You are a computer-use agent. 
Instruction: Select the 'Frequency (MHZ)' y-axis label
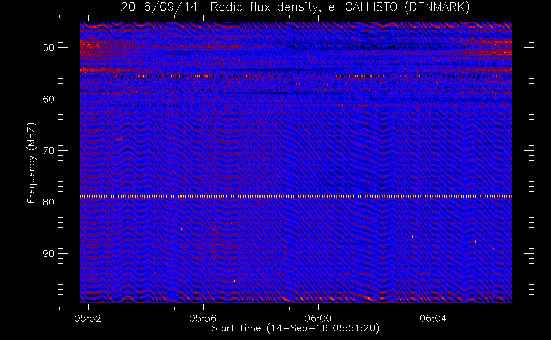coord(31,163)
